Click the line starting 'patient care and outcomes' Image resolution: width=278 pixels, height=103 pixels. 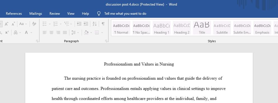point(138,89)
